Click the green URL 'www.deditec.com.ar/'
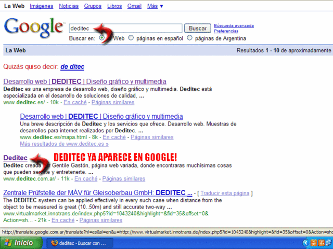The height and width of the screenshot is (249, 333). pos(30,178)
